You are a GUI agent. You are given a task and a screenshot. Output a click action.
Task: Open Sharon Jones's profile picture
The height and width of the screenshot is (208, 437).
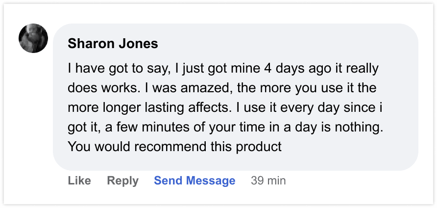(x=33, y=38)
